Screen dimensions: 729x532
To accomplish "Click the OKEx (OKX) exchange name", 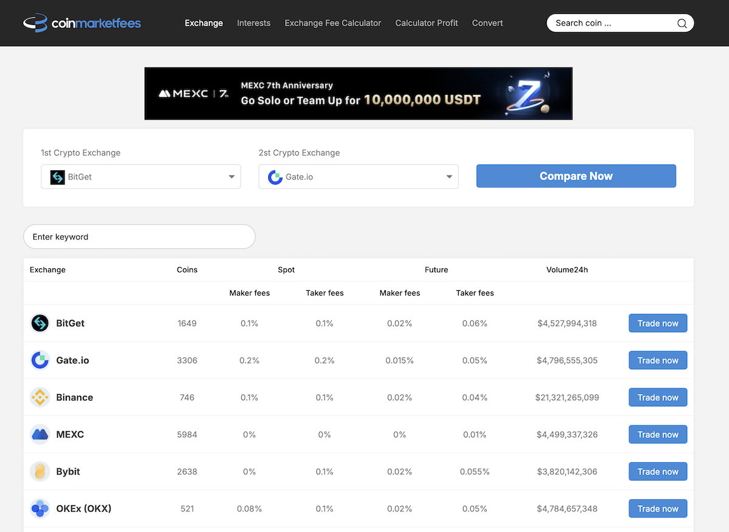I will coord(84,508).
